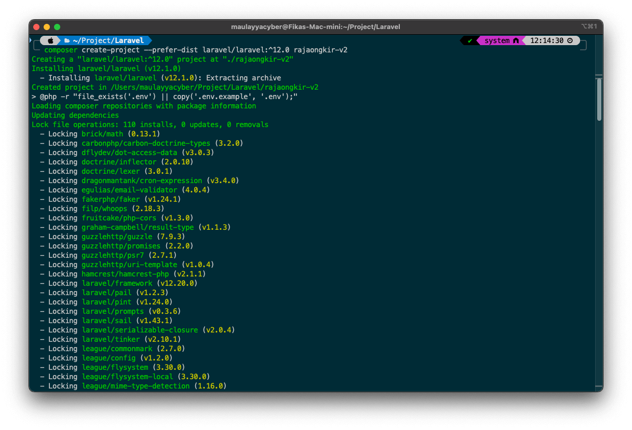Click the doctrine/lexer package name
Image resolution: width=632 pixels, height=430 pixels.
coord(111,171)
